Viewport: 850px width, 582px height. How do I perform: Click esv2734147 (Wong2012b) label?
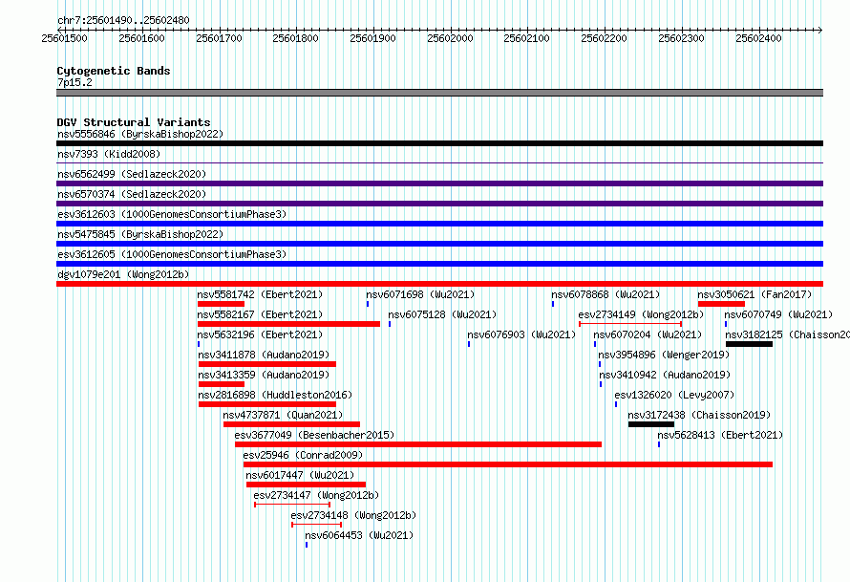point(316,495)
